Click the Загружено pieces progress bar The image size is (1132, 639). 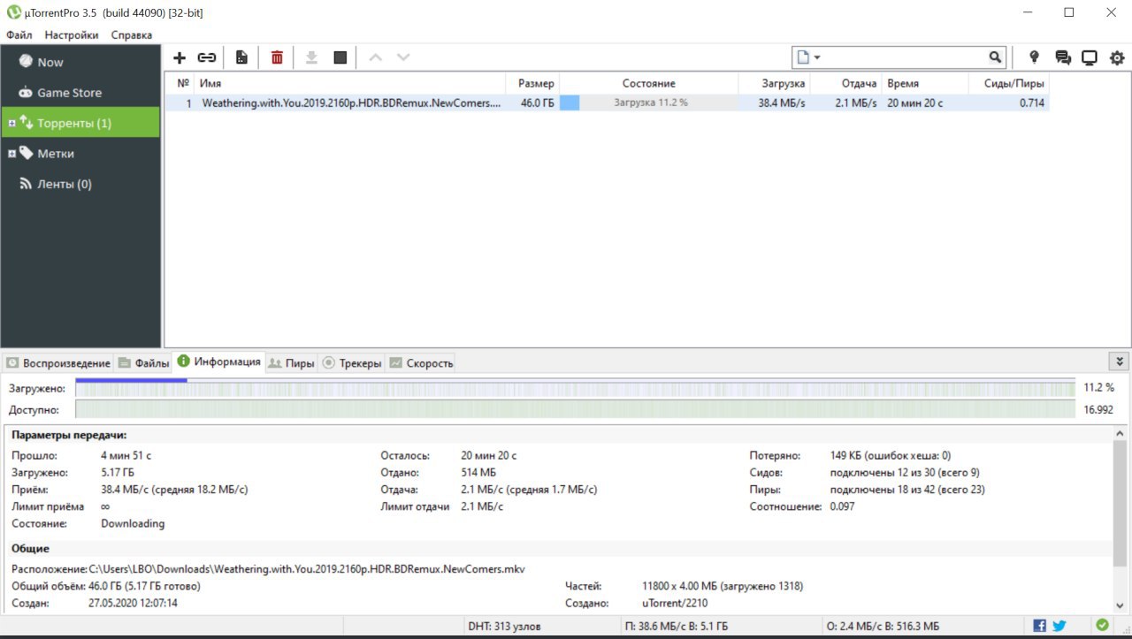click(x=575, y=387)
